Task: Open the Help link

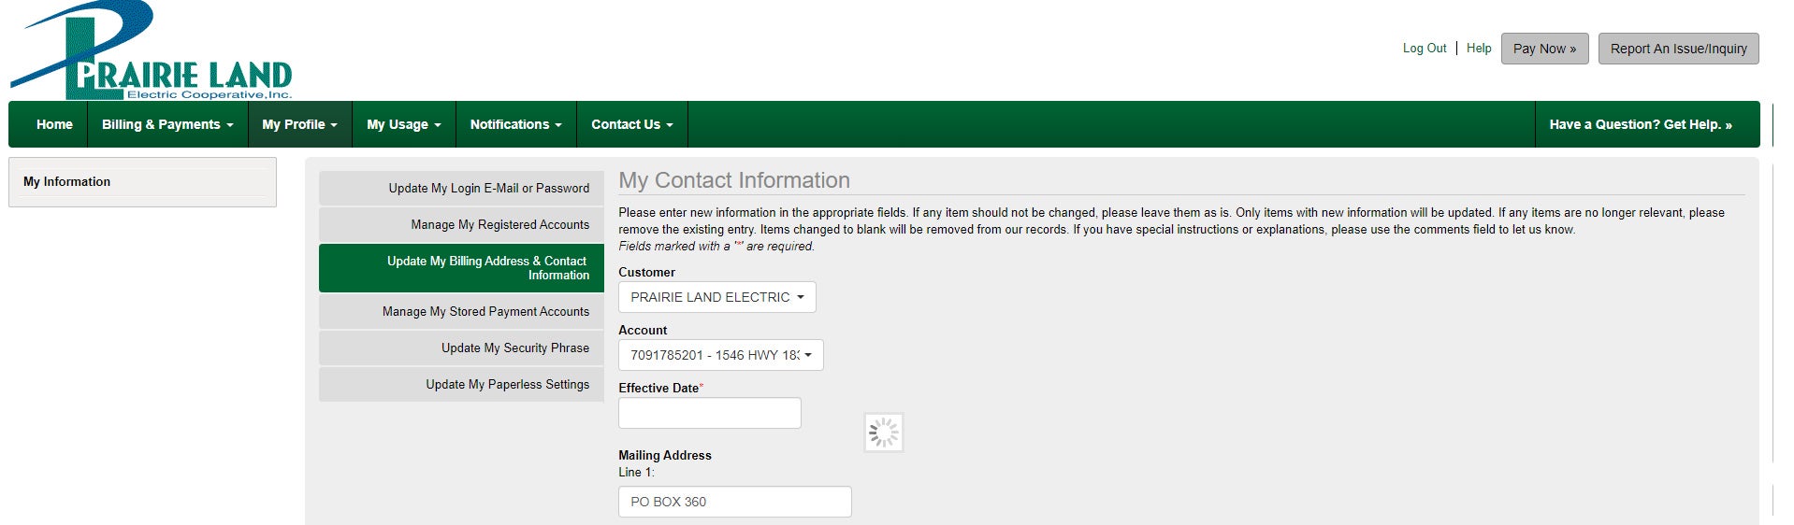Action: (x=1478, y=49)
